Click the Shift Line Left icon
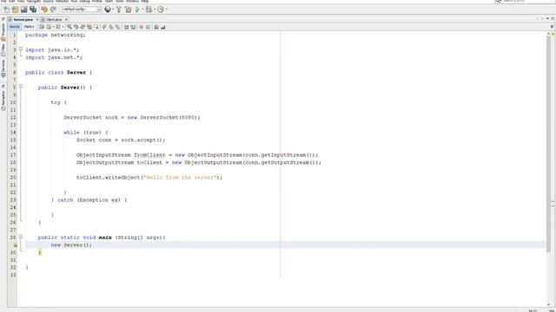 (126, 27)
